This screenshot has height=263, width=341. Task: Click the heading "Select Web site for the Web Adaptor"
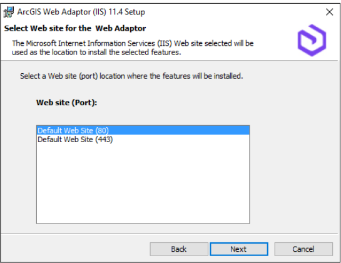(x=75, y=28)
